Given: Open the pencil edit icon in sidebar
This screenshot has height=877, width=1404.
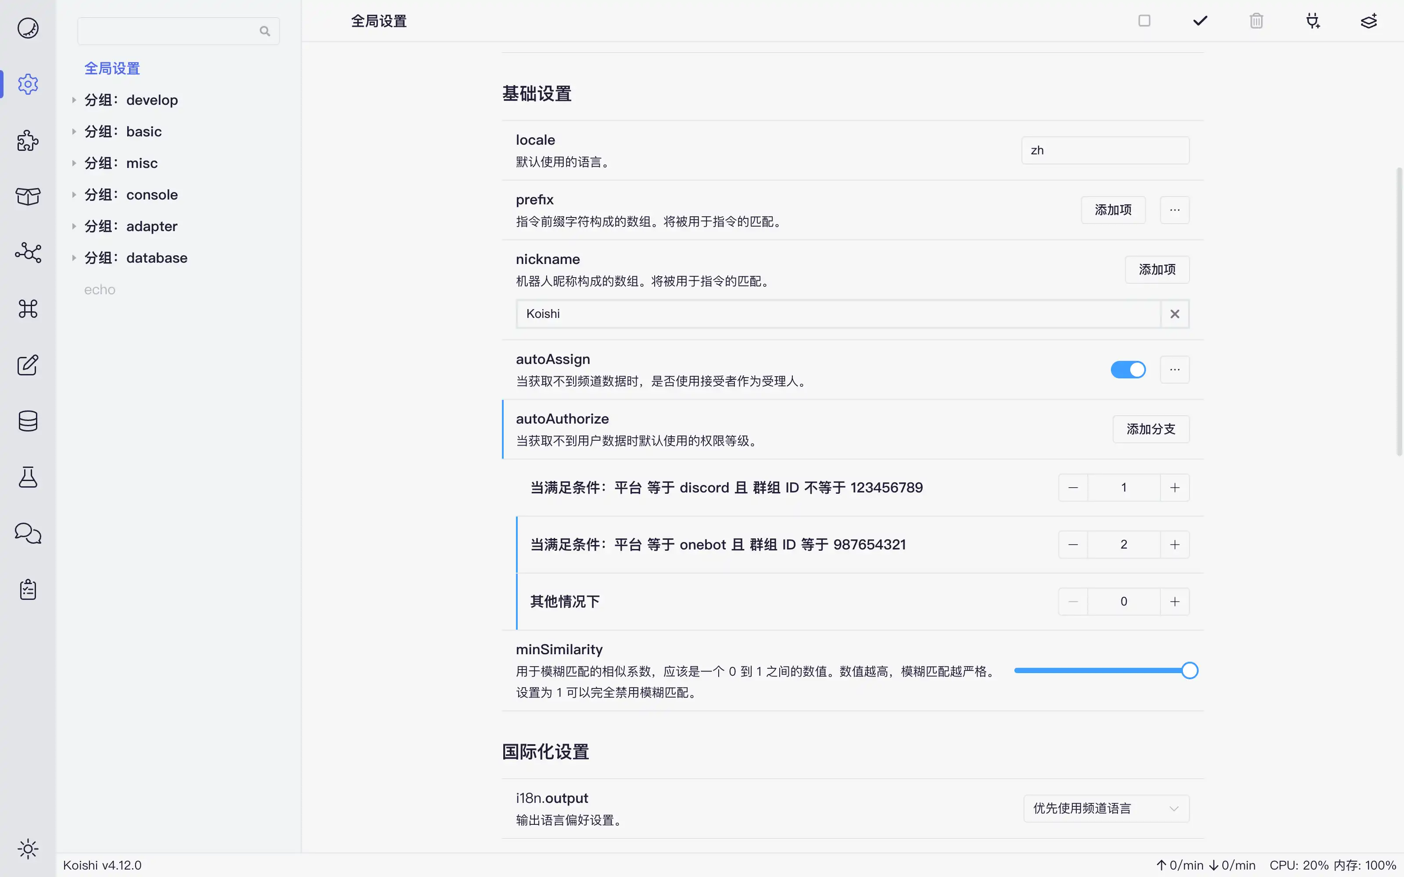Looking at the screenshot, I should (x=28, y=365).
